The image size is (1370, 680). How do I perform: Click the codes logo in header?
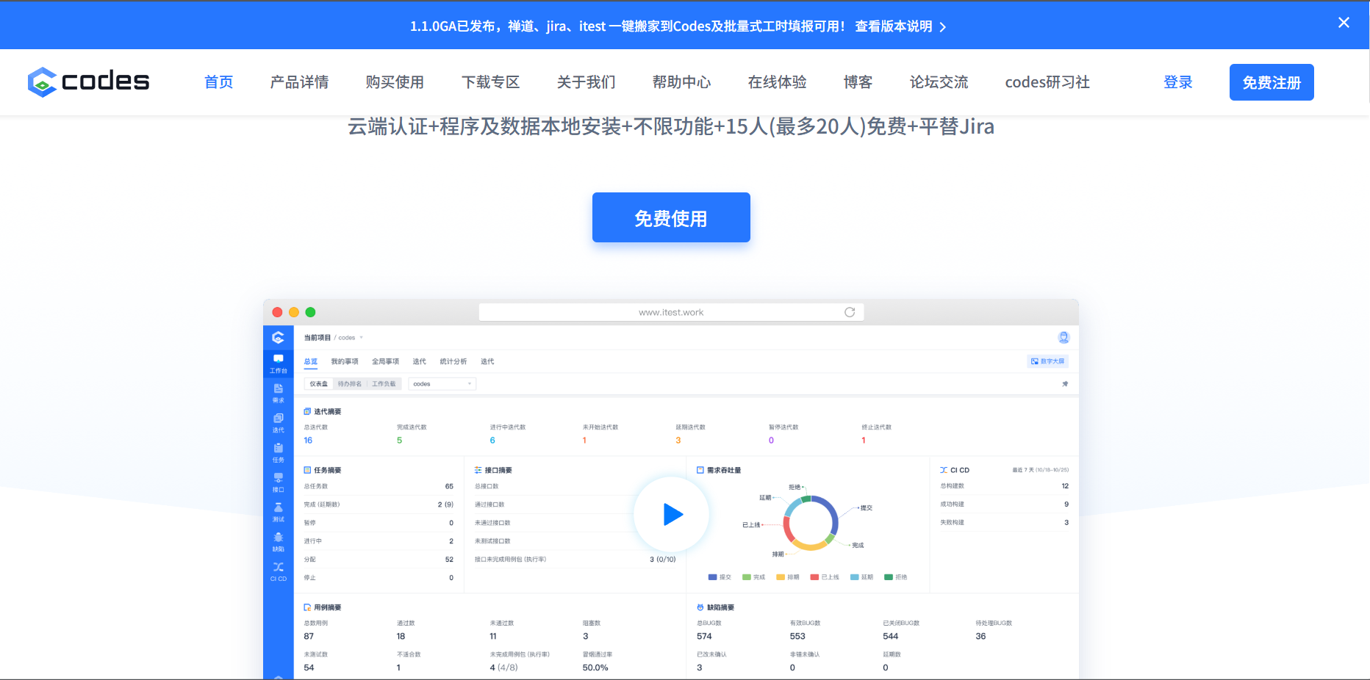[x=88, y=82]
